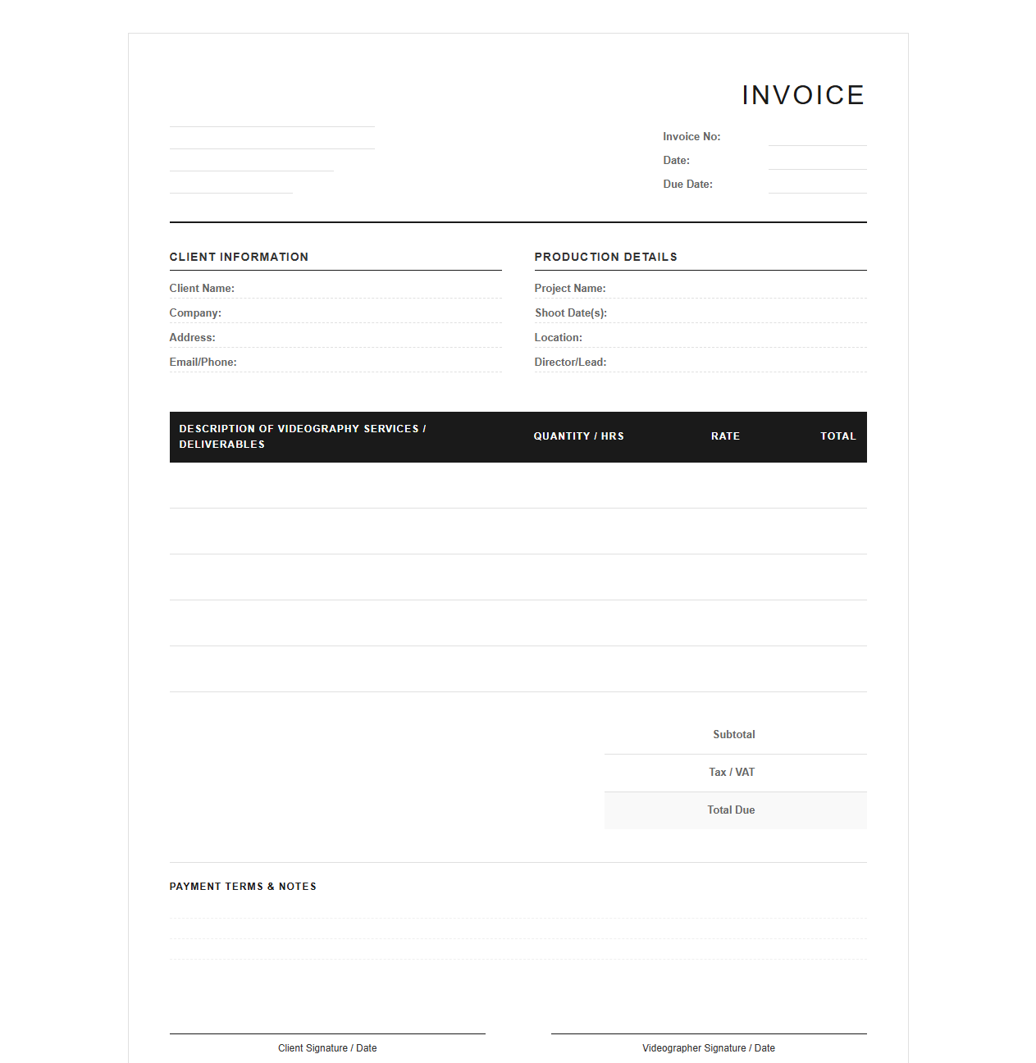Screen dimensions: 1036x1063
Task: Click the Invoice No field line
Action: point(817,137)
